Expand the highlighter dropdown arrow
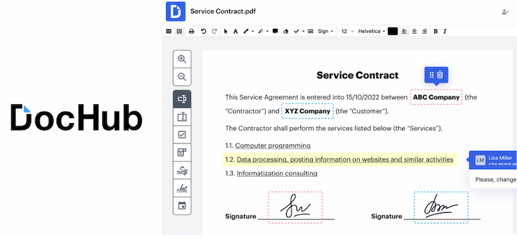Screen dimensions: 517x236 tap(267, 31)
